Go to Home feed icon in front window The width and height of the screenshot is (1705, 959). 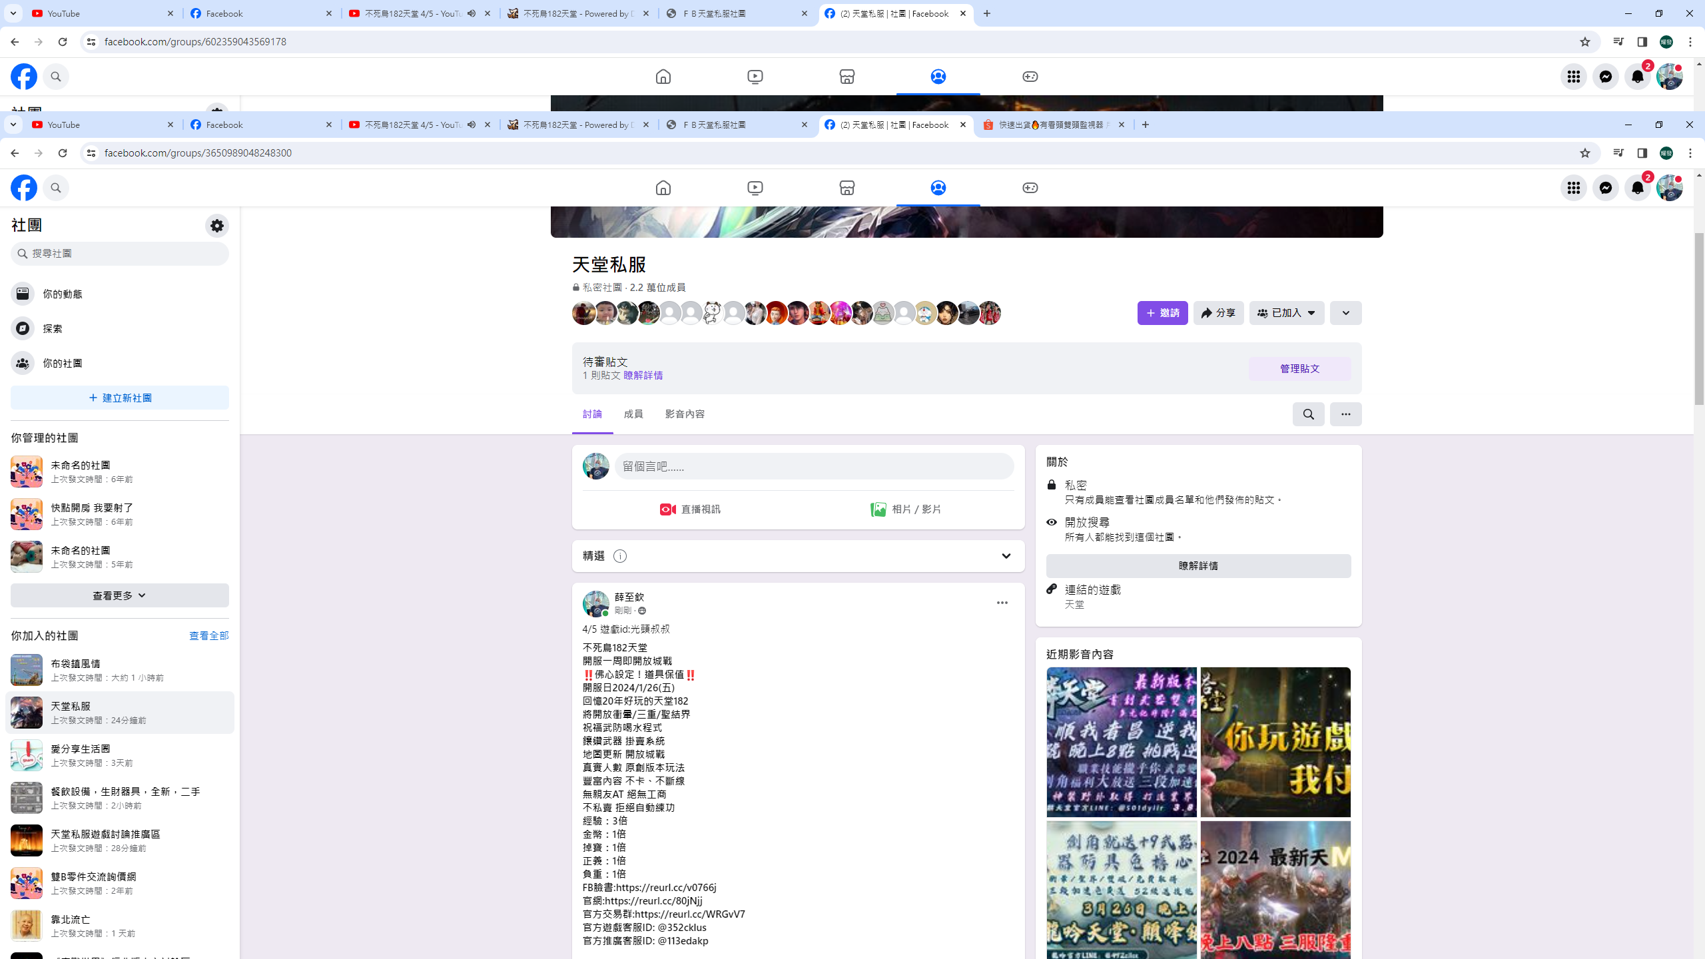[663, 188]
